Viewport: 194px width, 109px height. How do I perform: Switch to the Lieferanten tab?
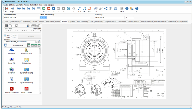pyautogui.click(x=26, y=22)
